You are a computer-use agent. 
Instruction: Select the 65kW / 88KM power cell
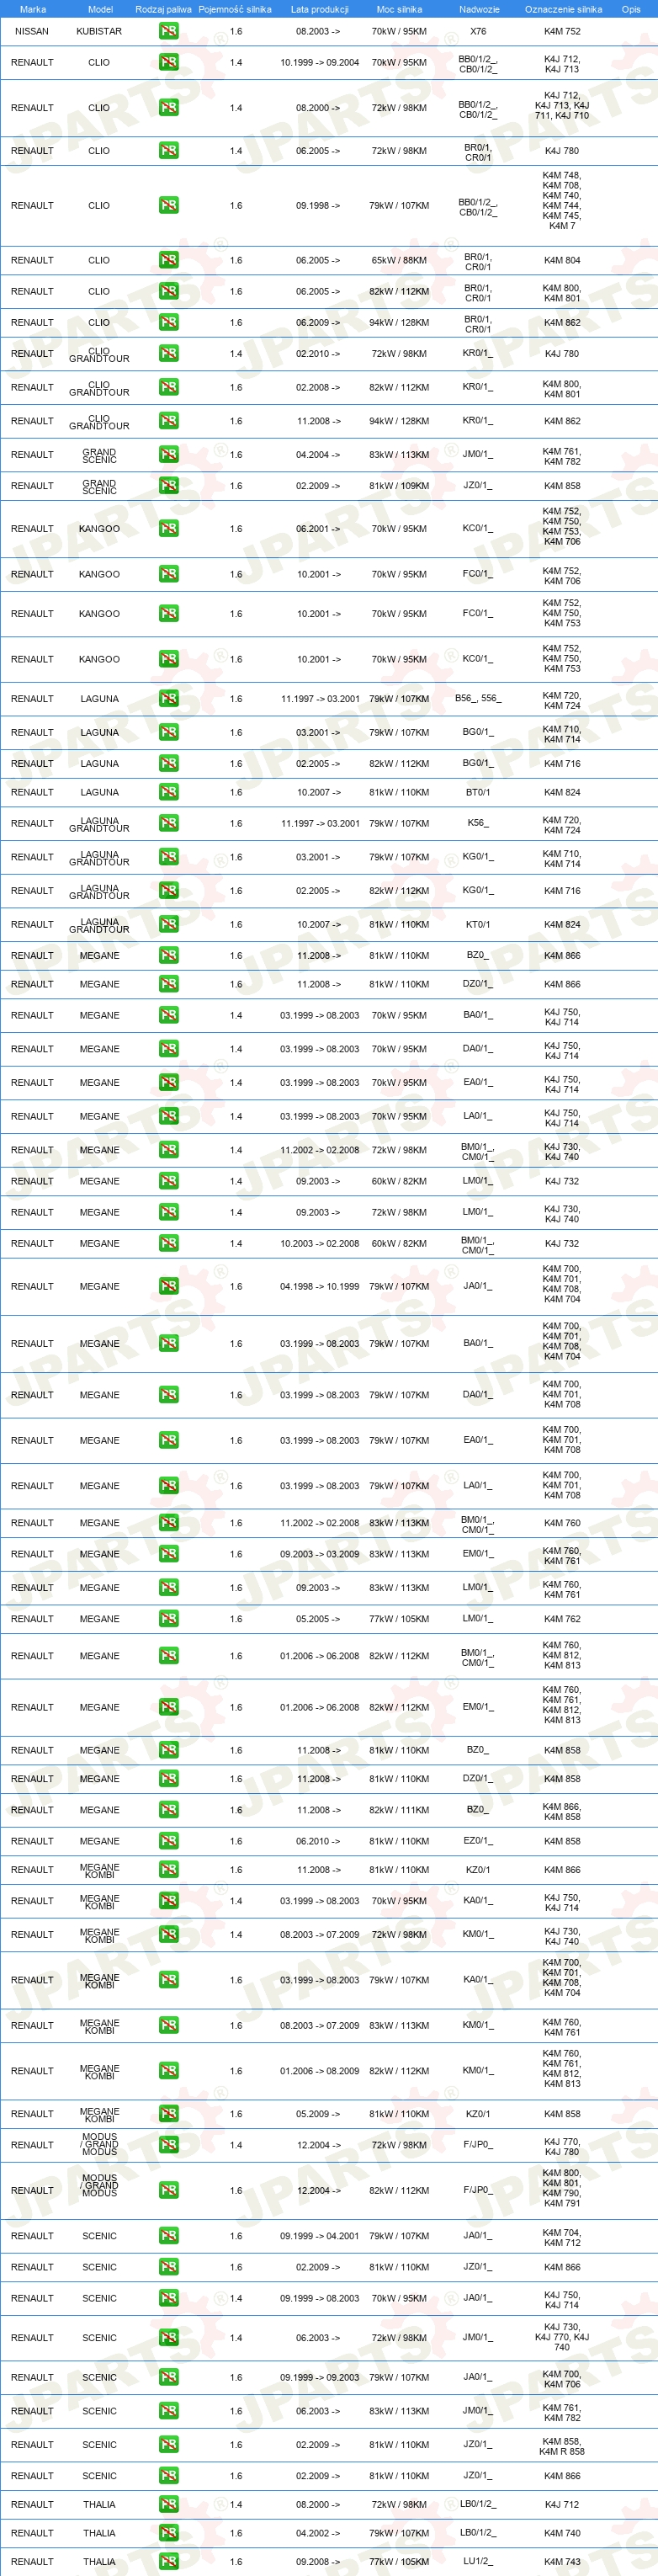399,260
